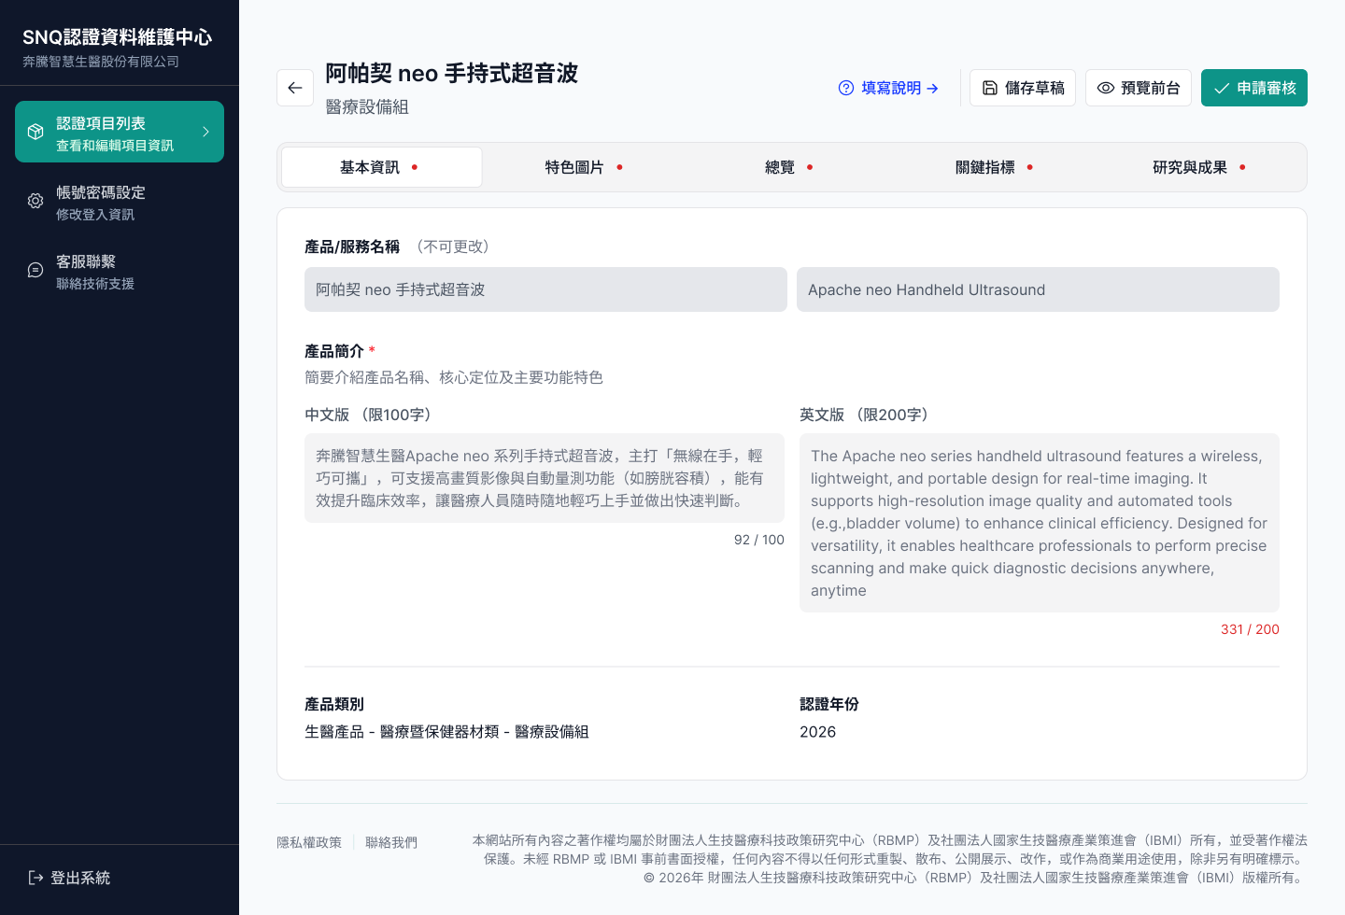Click the logout icon next to 登出系統
The height and width of the screenshot is (915, 1345).
pyautogui.click(x=35, y=878)
